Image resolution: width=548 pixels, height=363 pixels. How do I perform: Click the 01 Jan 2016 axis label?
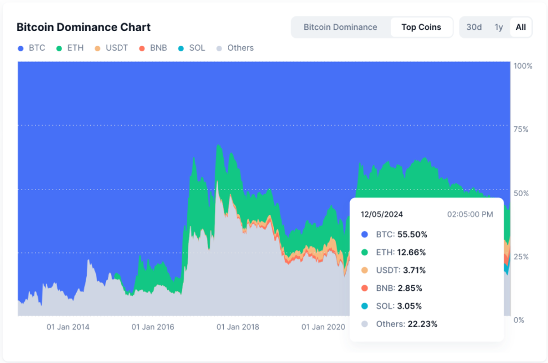click(153, 327)
